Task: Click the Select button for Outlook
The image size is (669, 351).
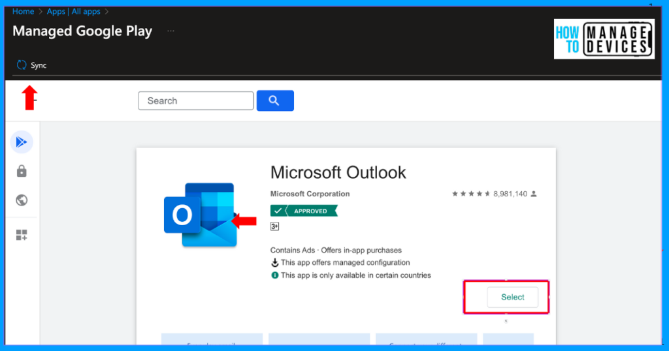Action: (512, 297)
